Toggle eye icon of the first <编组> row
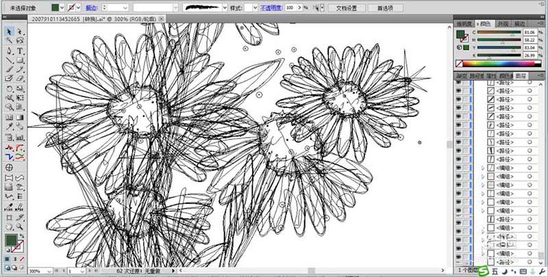 pyautogui.click(x=458, y=168)
